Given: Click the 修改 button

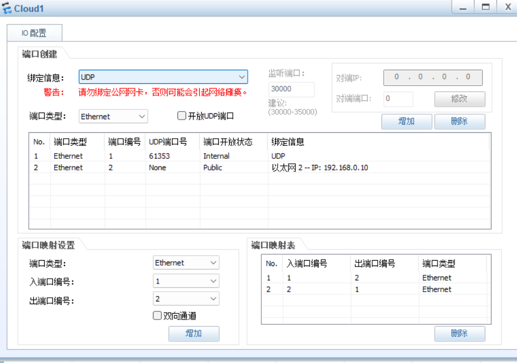Looking at the screenshot, I should click(x=459, y=99).
